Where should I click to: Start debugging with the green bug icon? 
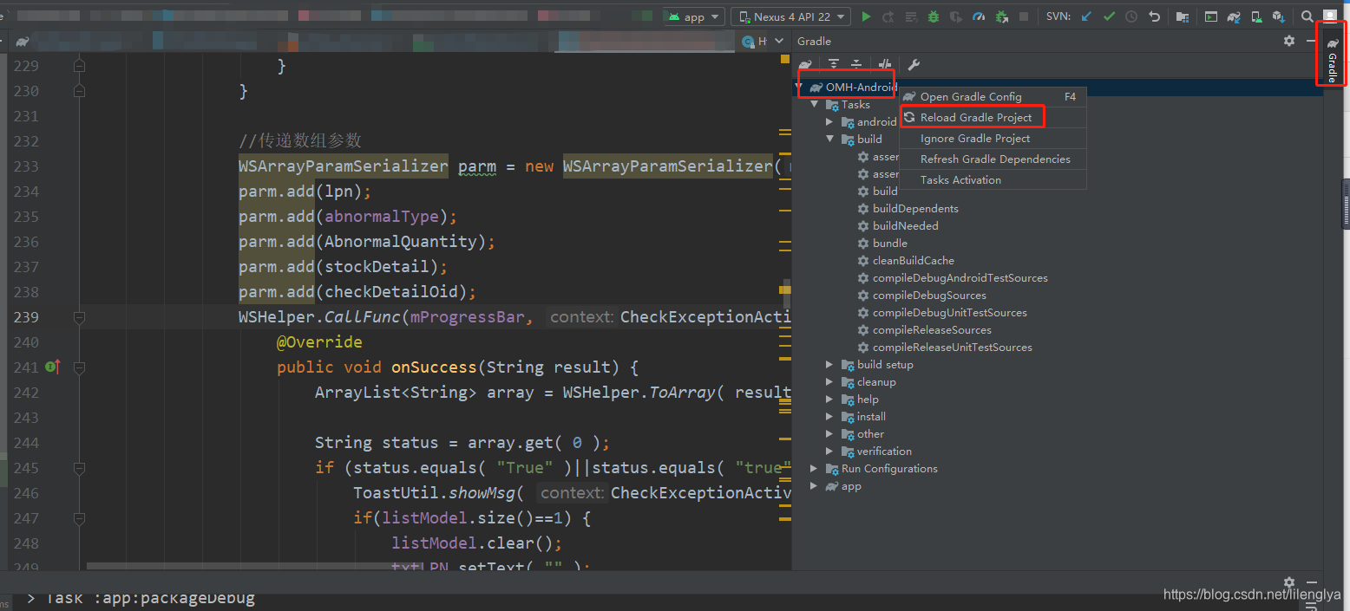(x=934, y=16)
